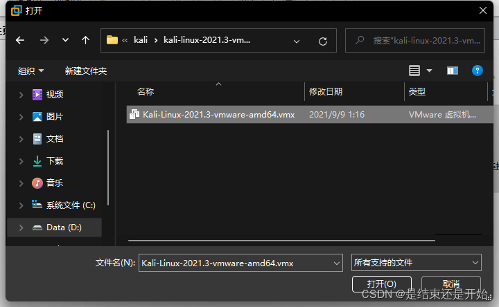499x307 pixels.
Task: Click the file type 'VMware 虚拟机...' cell
Action: [442, 115]
